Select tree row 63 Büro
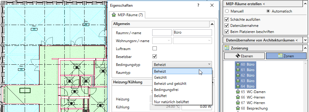This screenshot has width=309, height=112. click(245, 81)
